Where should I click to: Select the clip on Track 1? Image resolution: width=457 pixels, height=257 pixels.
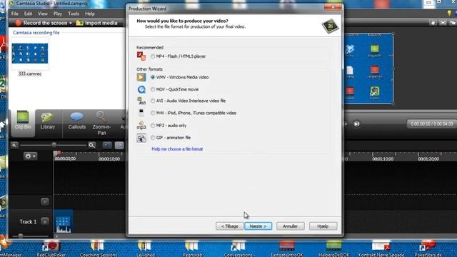pyautogui.click(x=64, y=221)
